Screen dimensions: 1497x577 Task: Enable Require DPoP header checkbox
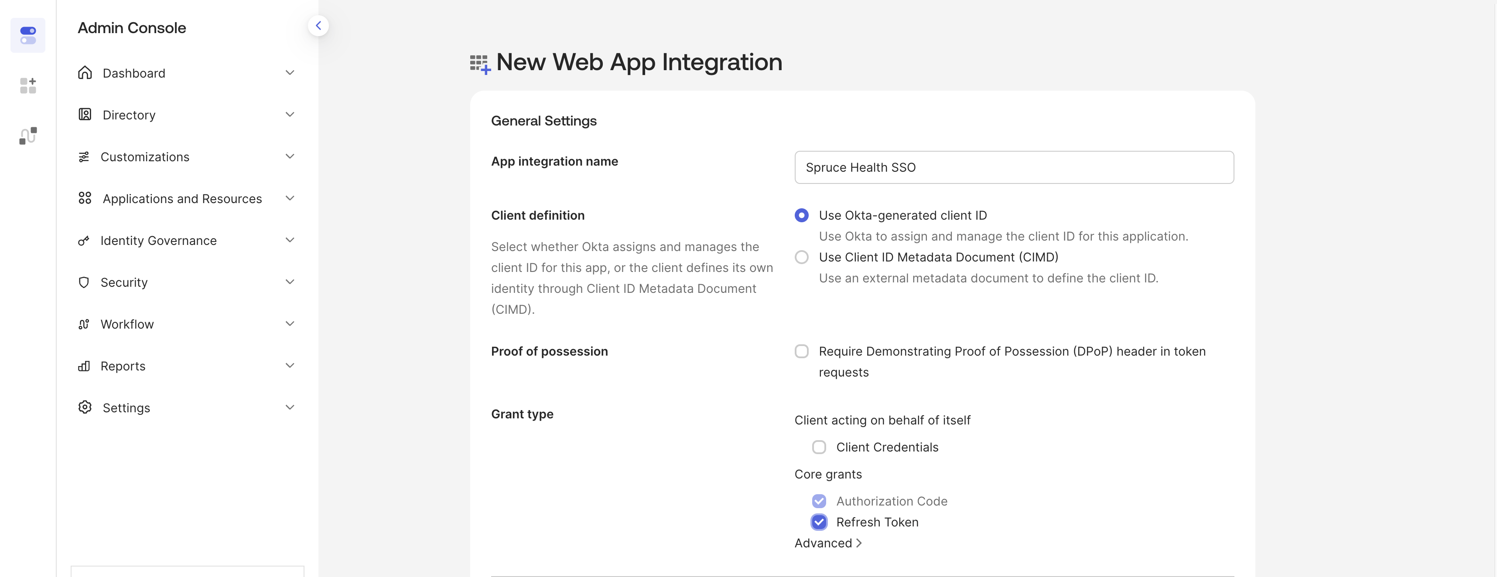click(x=801, y=351)
